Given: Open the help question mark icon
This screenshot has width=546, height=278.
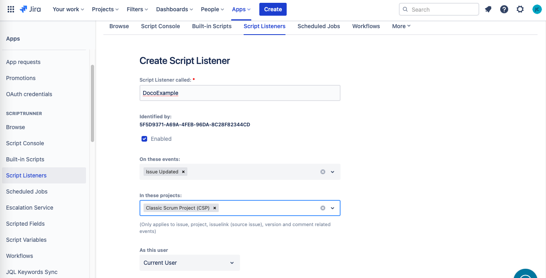Looking at the screenshot, I should pos(504,9).
